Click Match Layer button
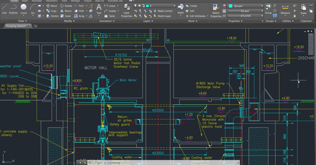The height and width of the screenshot is (165, 316). coord(162,16)
